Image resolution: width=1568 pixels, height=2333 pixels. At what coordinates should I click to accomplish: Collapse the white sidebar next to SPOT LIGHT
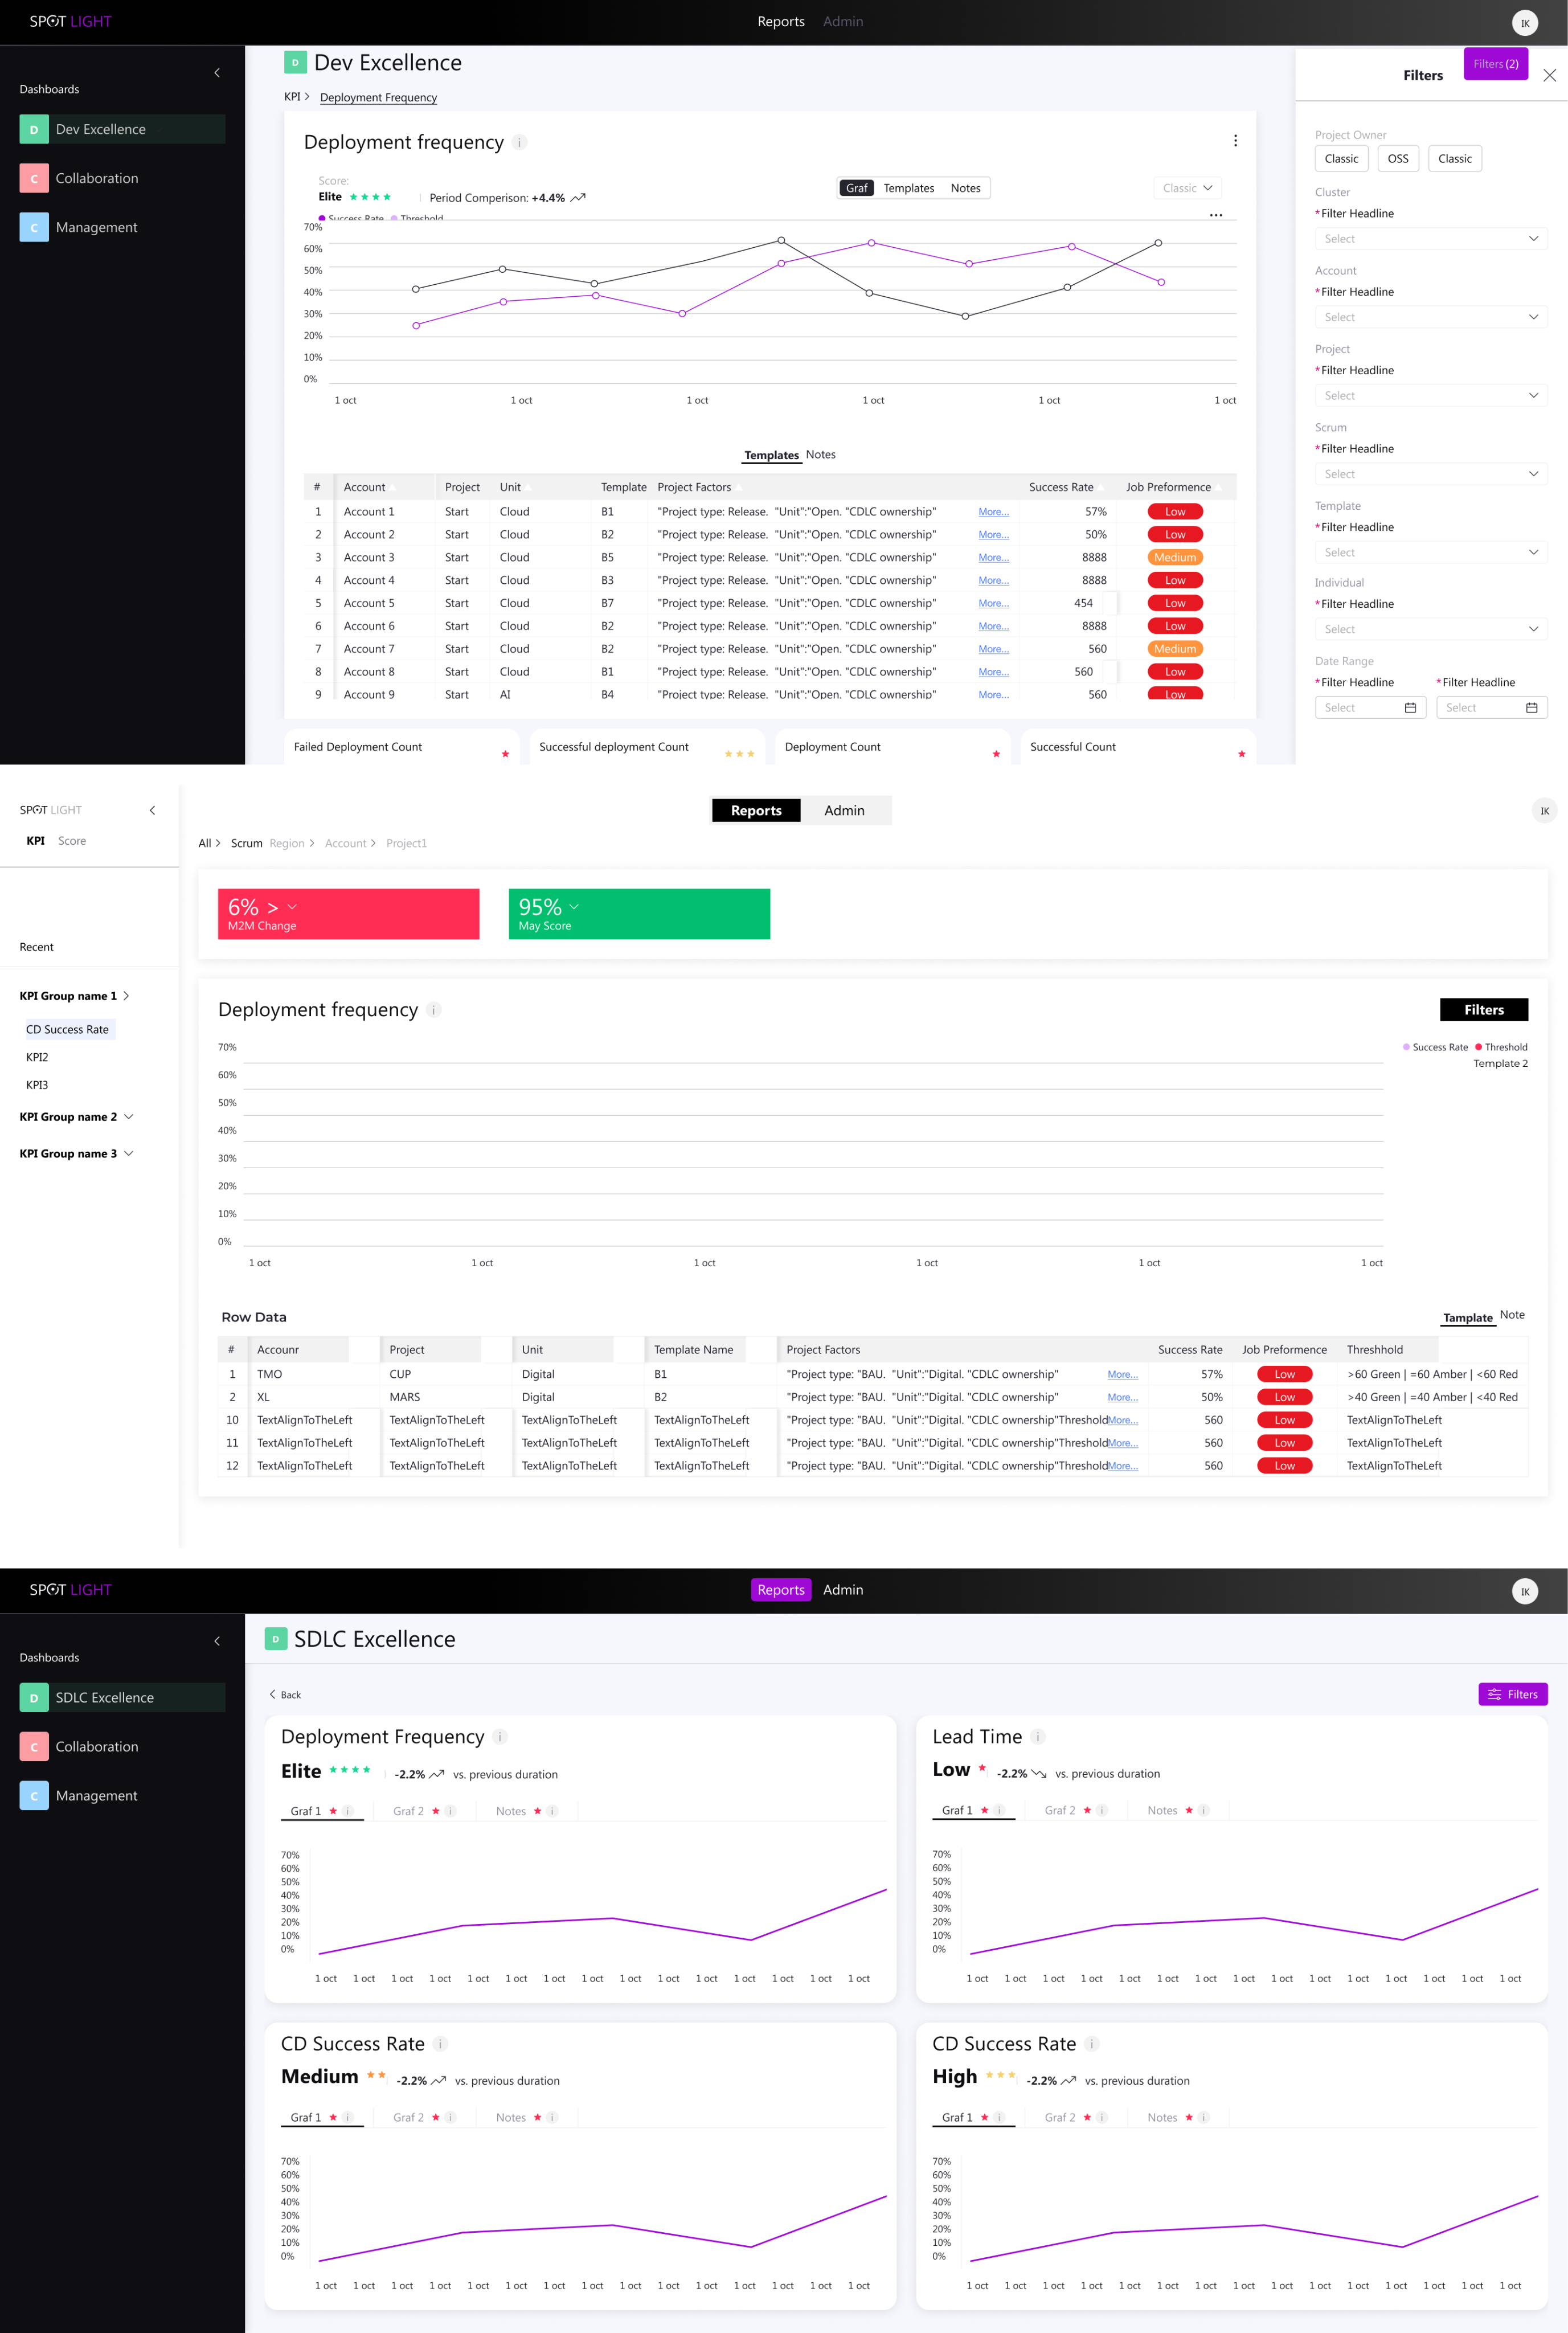(x=152, y=810)
